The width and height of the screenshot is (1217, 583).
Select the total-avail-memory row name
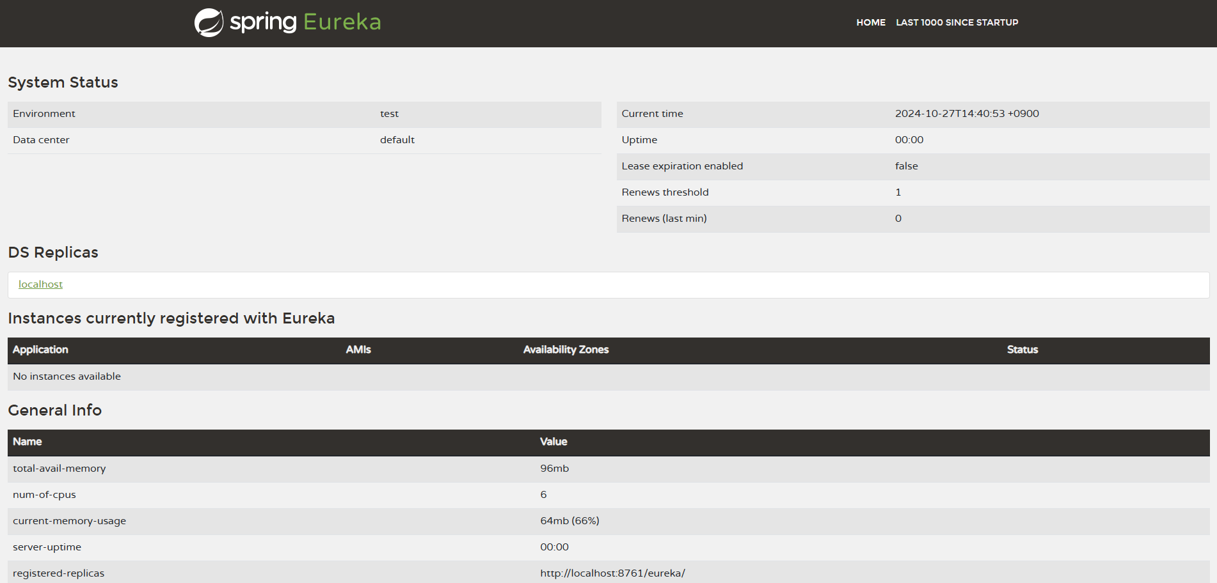click(x=60, y=469)
